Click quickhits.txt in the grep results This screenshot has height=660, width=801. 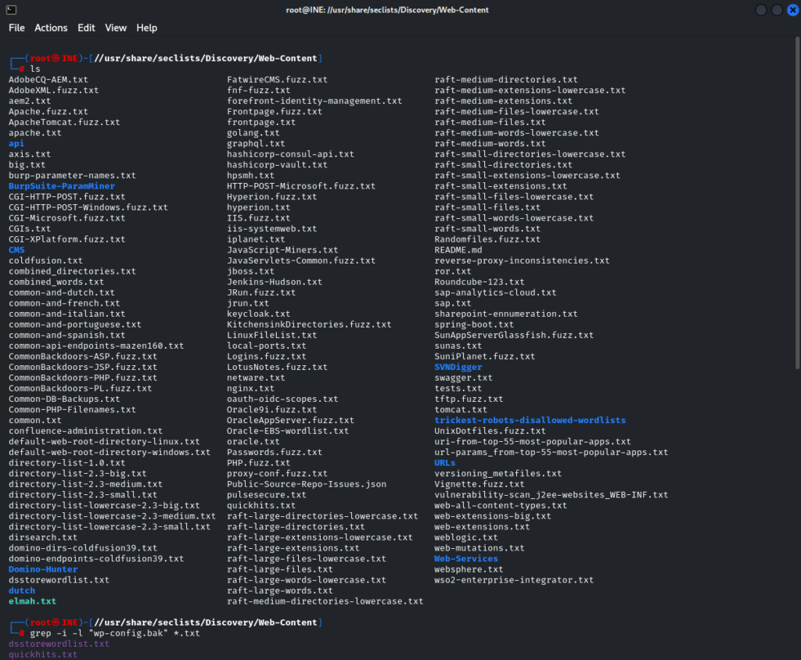[43, 655]
